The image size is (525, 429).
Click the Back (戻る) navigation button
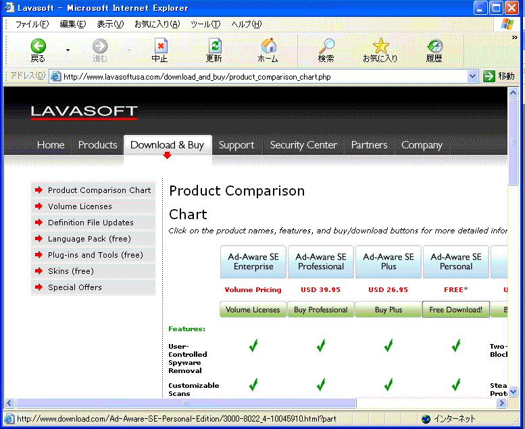click(38, 50)
